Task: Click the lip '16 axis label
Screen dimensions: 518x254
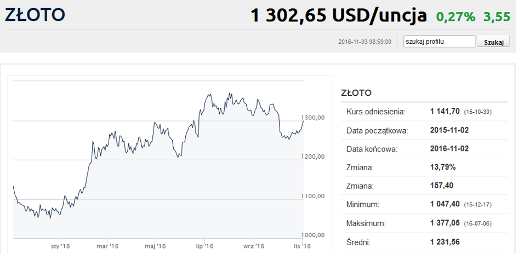Action: click(204, 246)
